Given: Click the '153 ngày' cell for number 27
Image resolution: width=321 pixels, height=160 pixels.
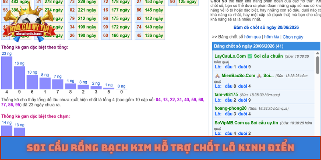Looking at the screenshot, I should [154, 2].
